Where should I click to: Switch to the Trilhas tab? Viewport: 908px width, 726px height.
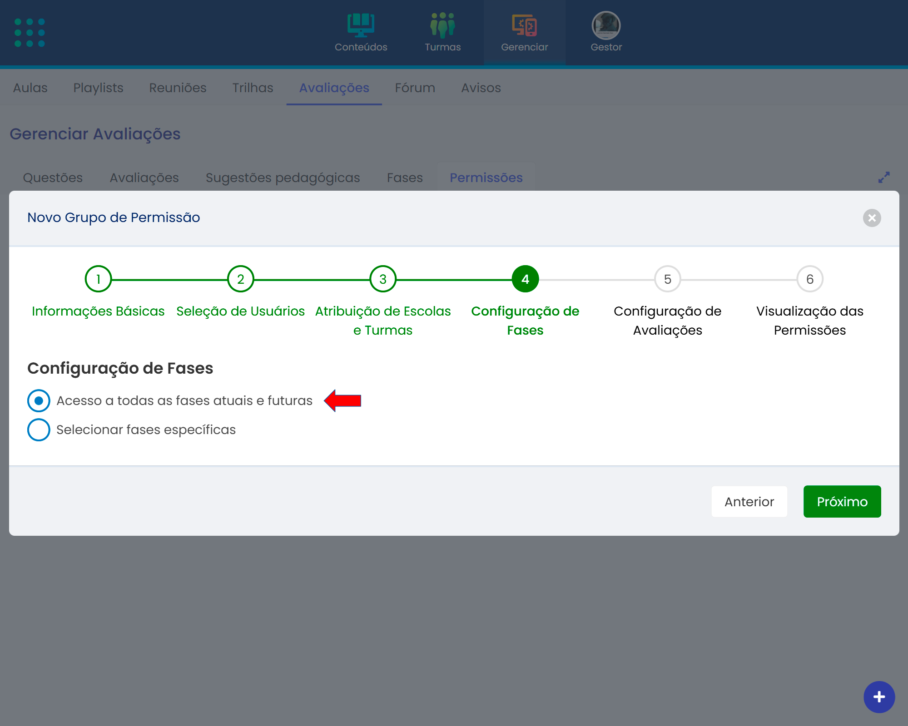click(x=253, y=88)
